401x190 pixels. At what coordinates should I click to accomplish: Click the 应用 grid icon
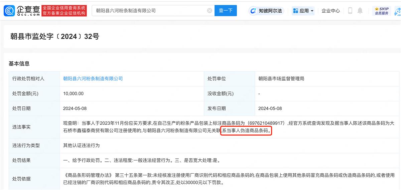pos(295,11)
